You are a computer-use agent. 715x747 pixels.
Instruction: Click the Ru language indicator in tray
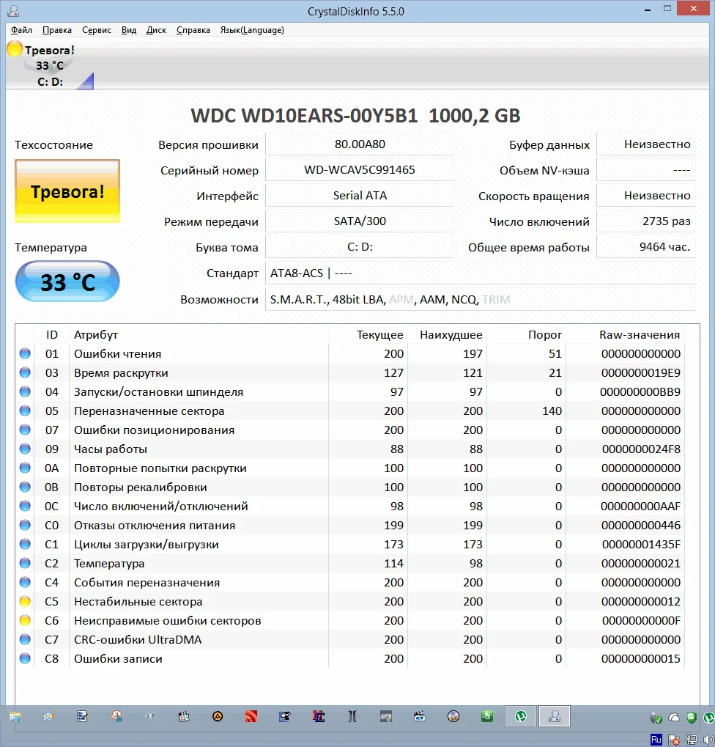pyautogui.click(x=656, y=740)
